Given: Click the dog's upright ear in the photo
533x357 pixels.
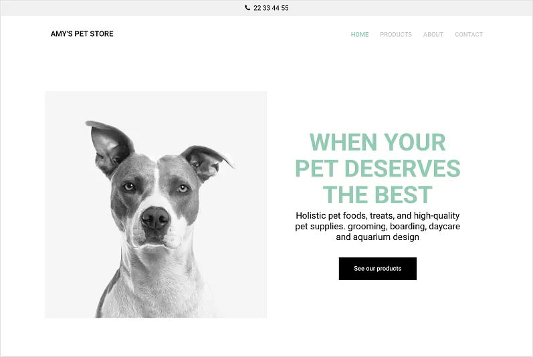Looking at the screenshot, I should point(109,146).
